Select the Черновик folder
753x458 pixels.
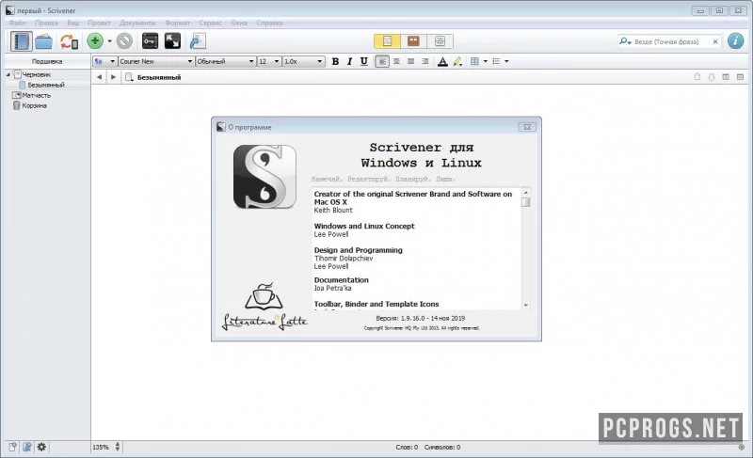point(37,75)
